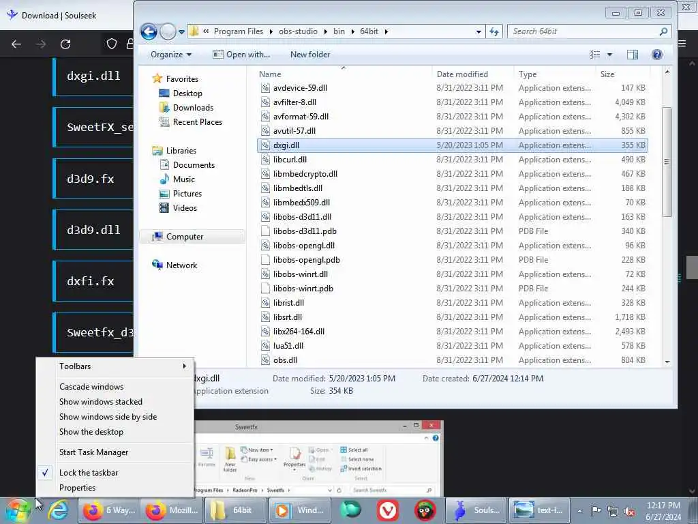Select Desktop in Favorites

pyautogui.click(x=187, y=93)
